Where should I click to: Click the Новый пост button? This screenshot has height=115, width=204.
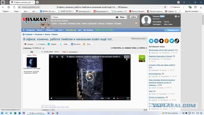click(x=172, y=30)
